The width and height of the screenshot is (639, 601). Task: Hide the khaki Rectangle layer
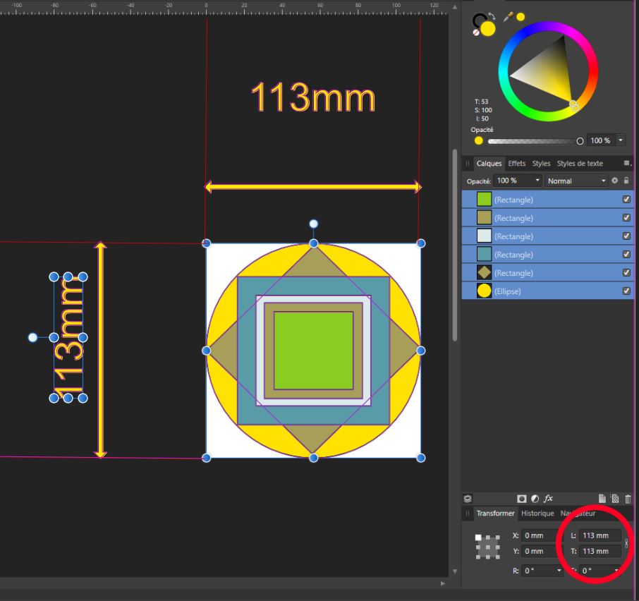coord(626,217)
